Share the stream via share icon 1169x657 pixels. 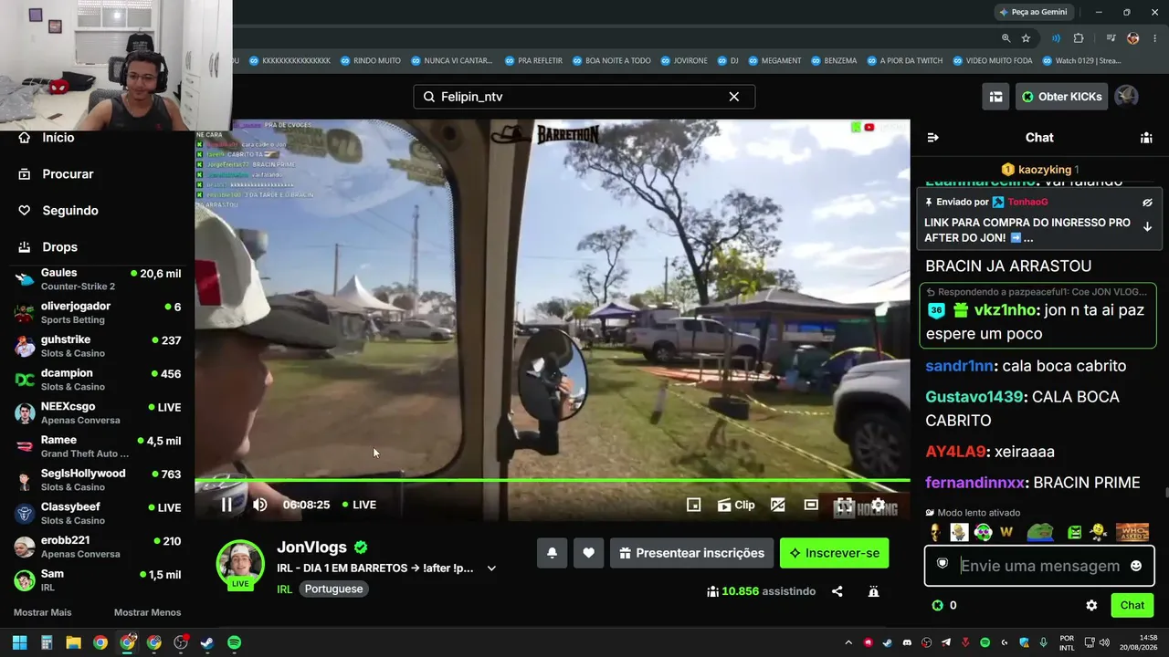(837, 591)
